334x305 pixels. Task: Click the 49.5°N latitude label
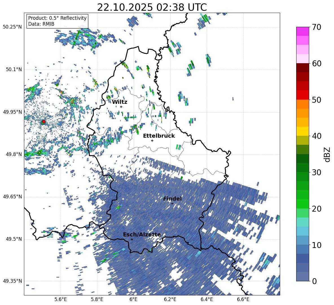pyautogui.click(x=14, y=239)
